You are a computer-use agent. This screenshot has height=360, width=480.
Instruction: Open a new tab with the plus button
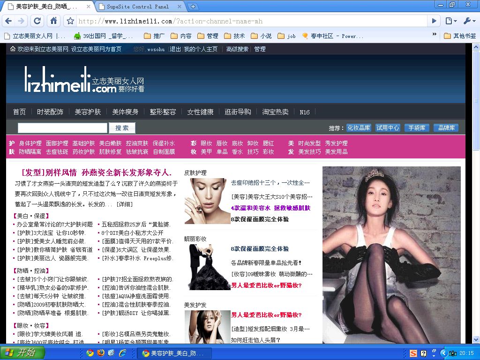pyautogui.click(x=193, y=7)
